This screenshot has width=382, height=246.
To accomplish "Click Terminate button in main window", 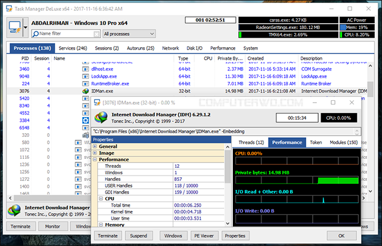I will click(x=20, y=226).
